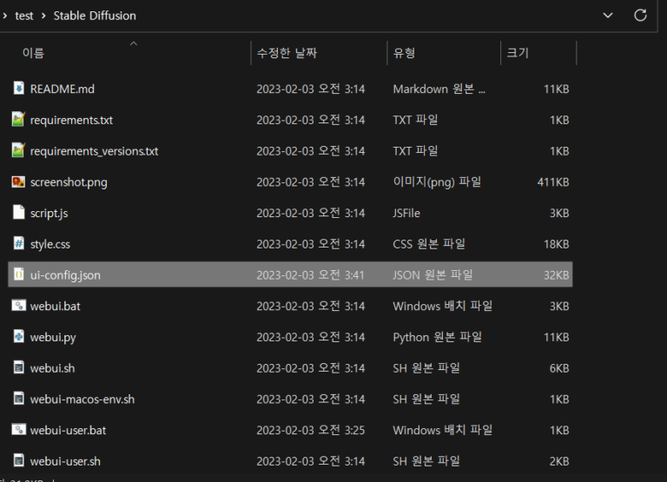Click the 'Windows 배치 파일' type of webui.bat

pos(442,307)
